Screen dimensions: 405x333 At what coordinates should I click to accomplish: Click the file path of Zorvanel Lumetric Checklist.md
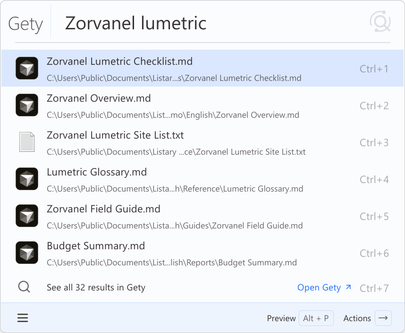click(x=174, y=78)
